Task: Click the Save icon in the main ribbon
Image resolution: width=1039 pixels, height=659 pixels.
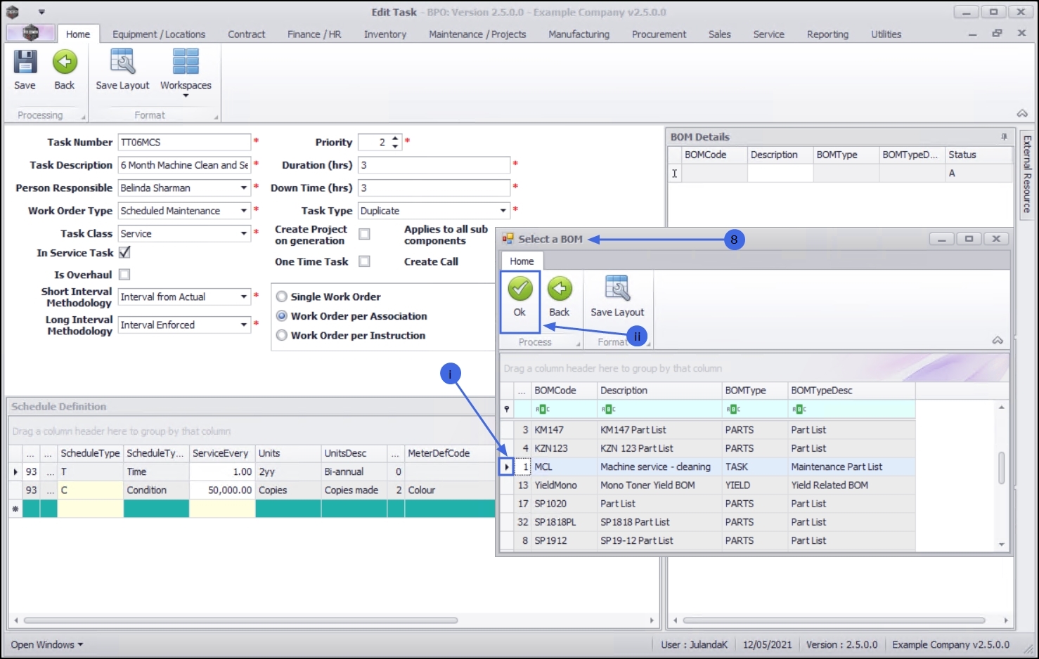Action: [x=25, y=62]
